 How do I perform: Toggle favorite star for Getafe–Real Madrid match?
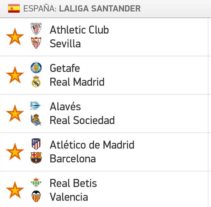pos(15,75)
